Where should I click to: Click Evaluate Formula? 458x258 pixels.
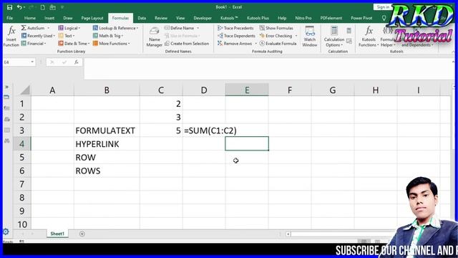[x=278, y=43]
